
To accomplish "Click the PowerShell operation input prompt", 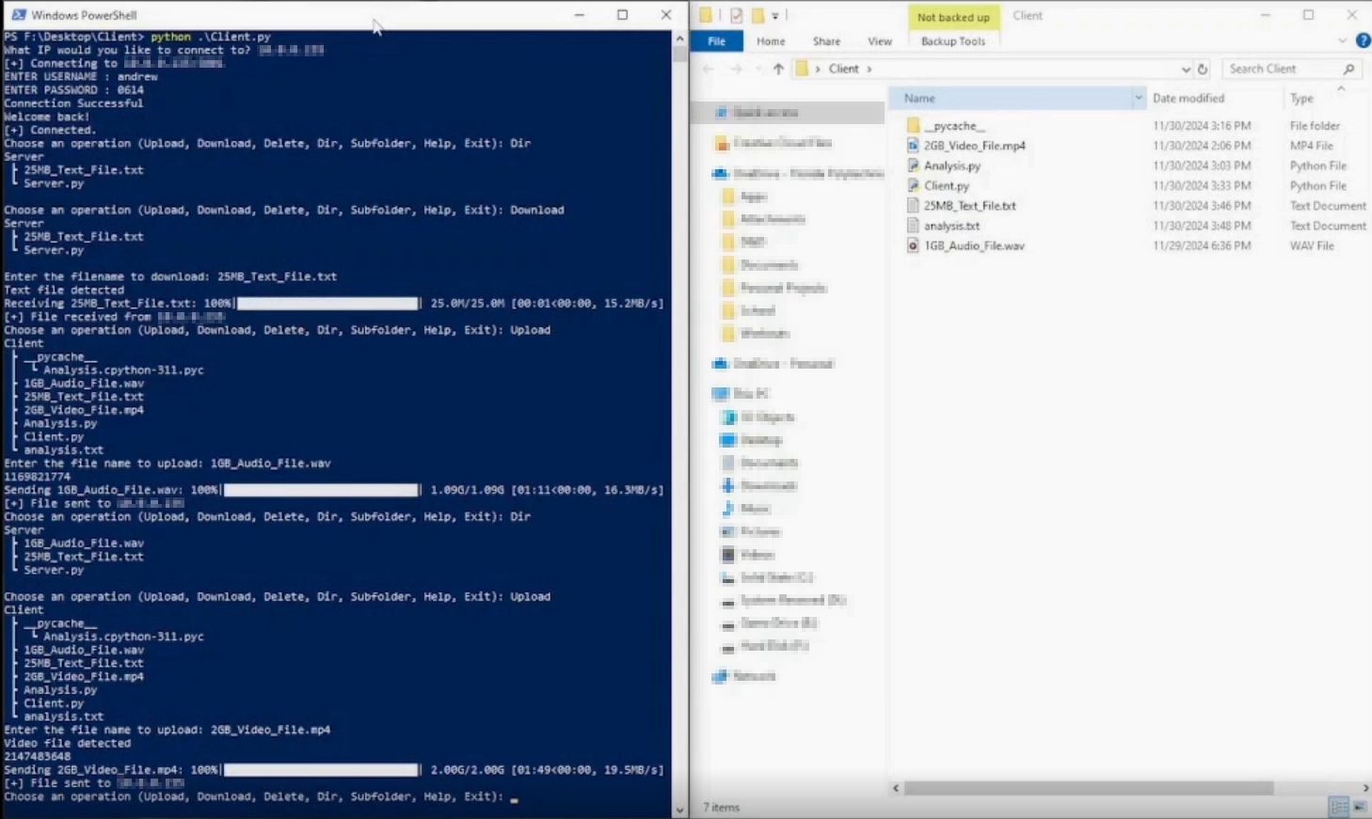I will click(513, 796).
